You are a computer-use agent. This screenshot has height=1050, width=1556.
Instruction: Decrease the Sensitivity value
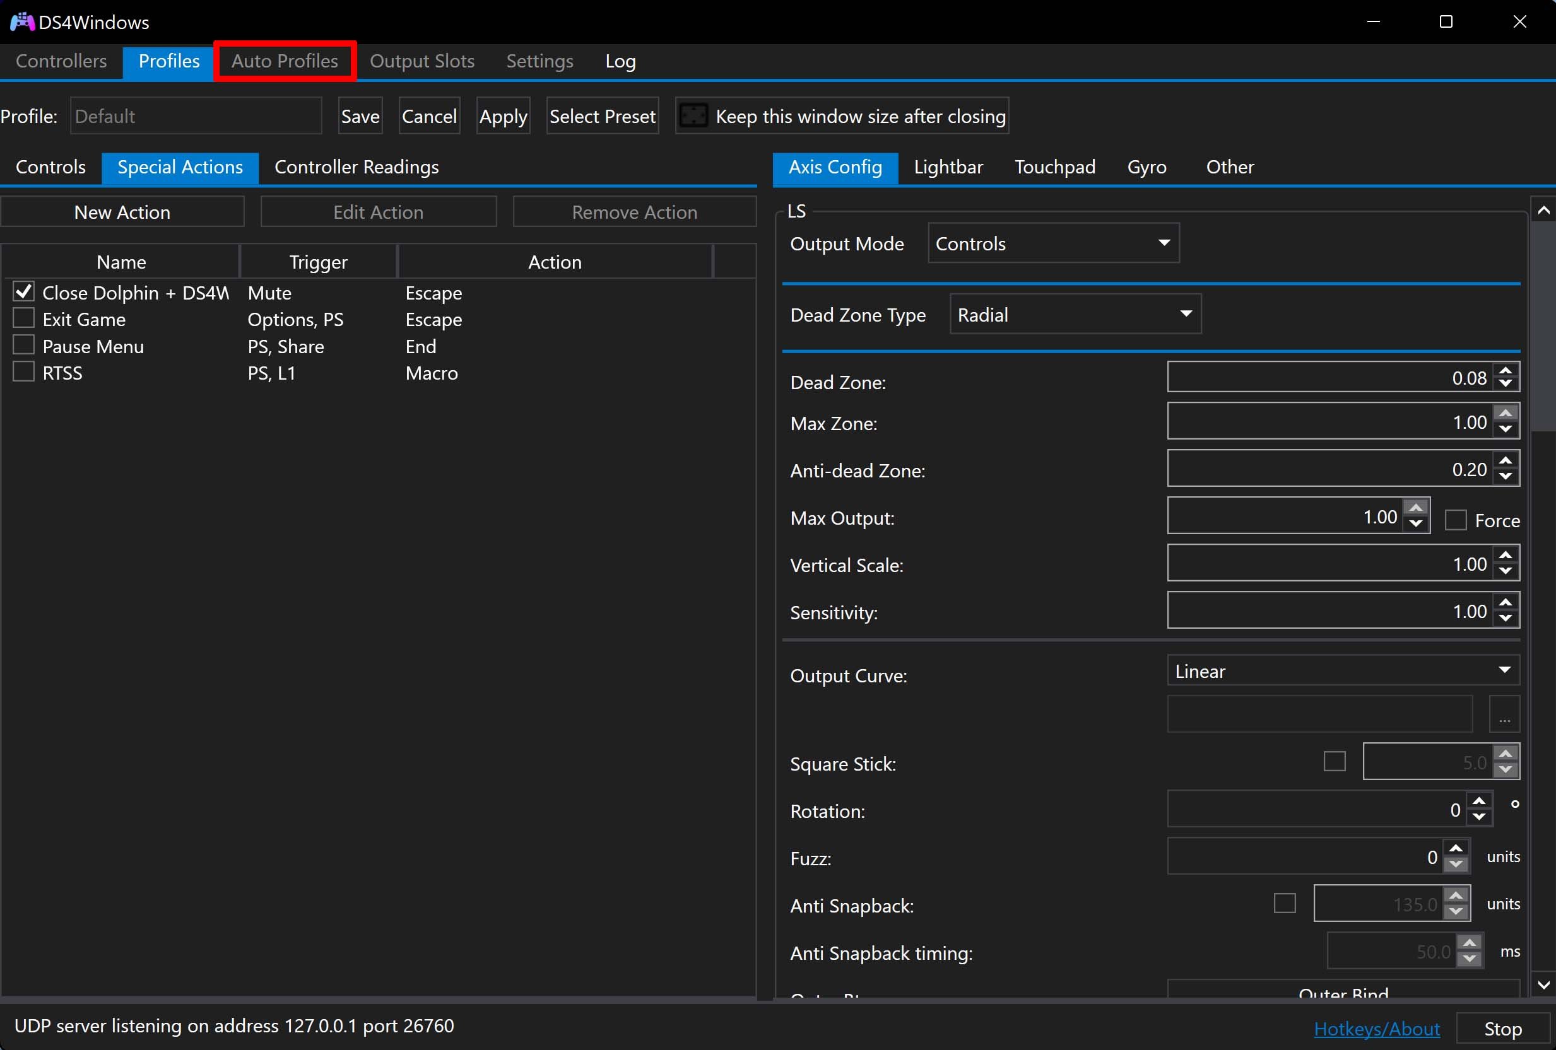tap(1505, 617)
